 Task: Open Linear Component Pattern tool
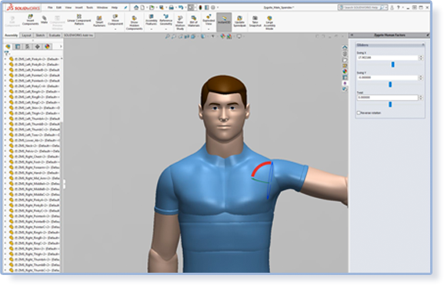(79, 20)
